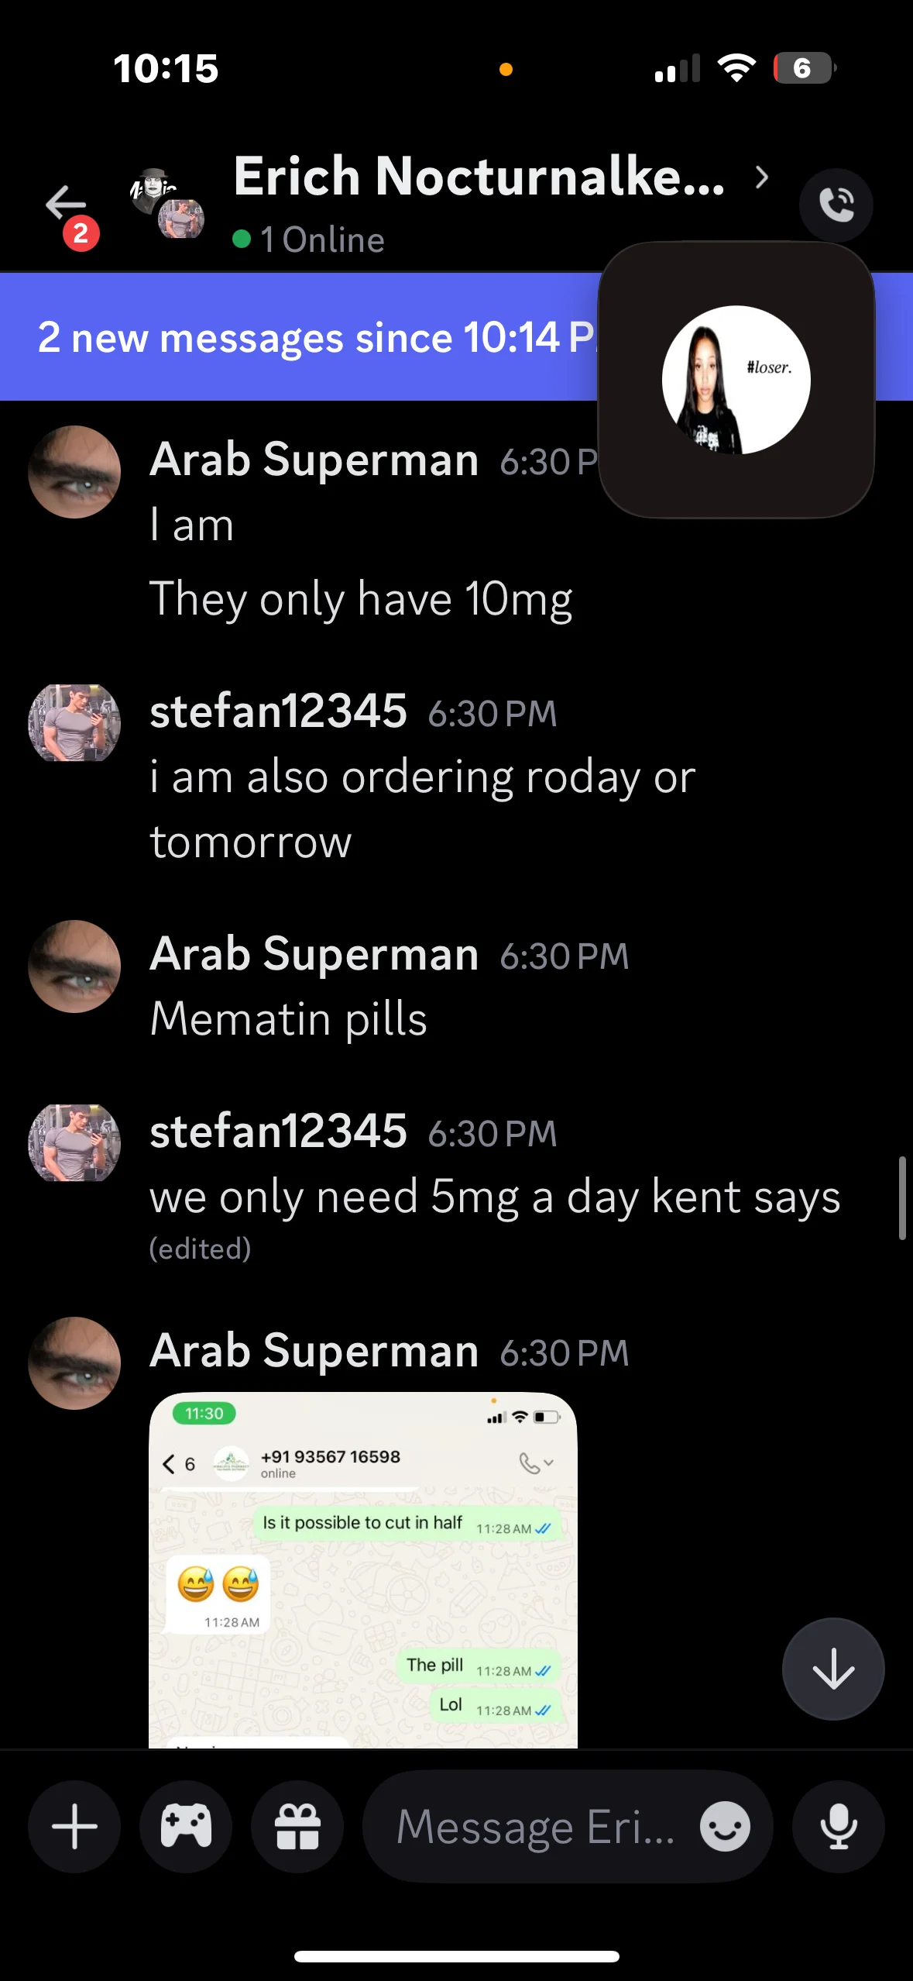
Task: Tap the floating #loser call window
Action: pyautogui.click(x=736, y=380)
